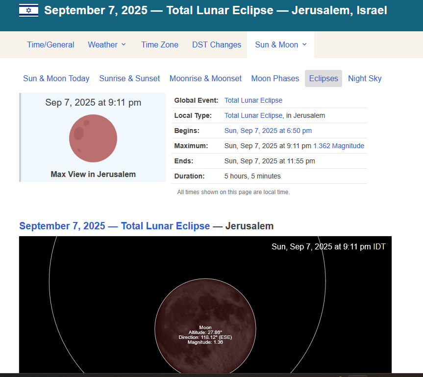Expand the Sun & Moon dropdown chevron
The image size is (423, 377).
point(304,44)
